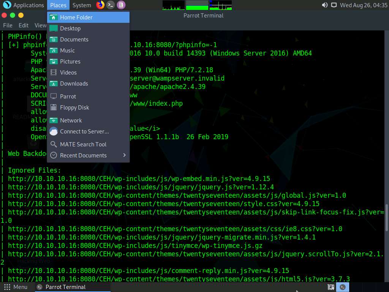Click the jquery-migrate.min.js?ver=1.4.1 URL line

pos(162,237)
